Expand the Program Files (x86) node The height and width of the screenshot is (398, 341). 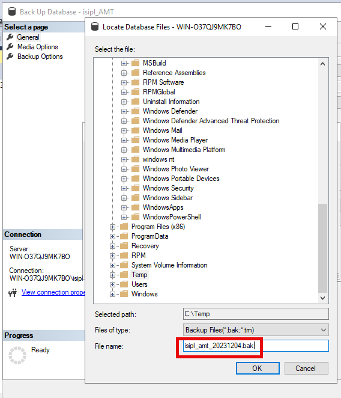(112, 227)
